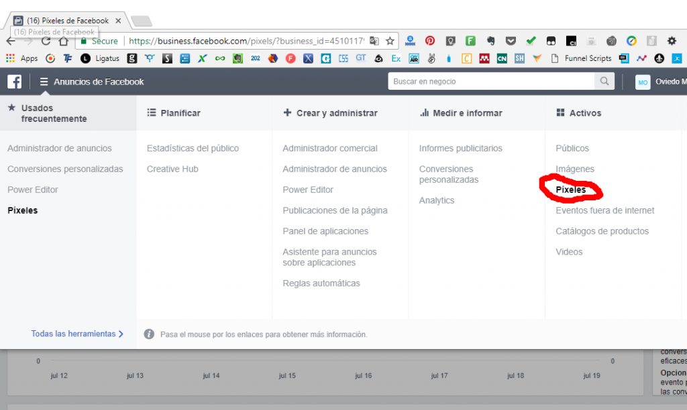Open Reglas automáticas
The image size is (687, 410).
[x=321, y=283]
